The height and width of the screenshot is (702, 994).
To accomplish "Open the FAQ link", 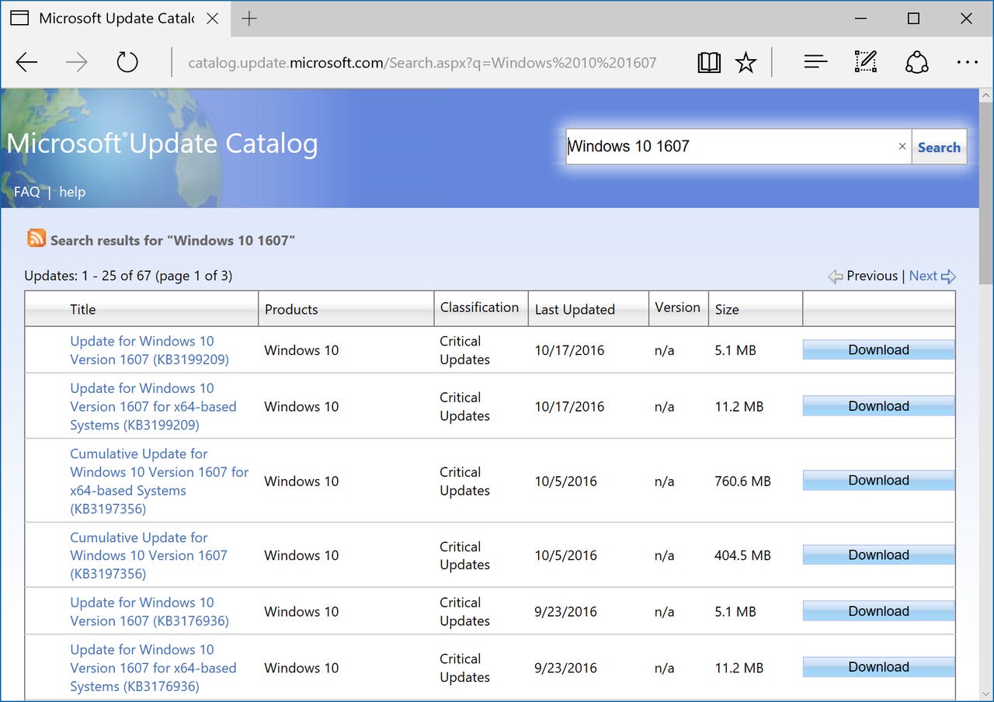I will coord(26,192).
